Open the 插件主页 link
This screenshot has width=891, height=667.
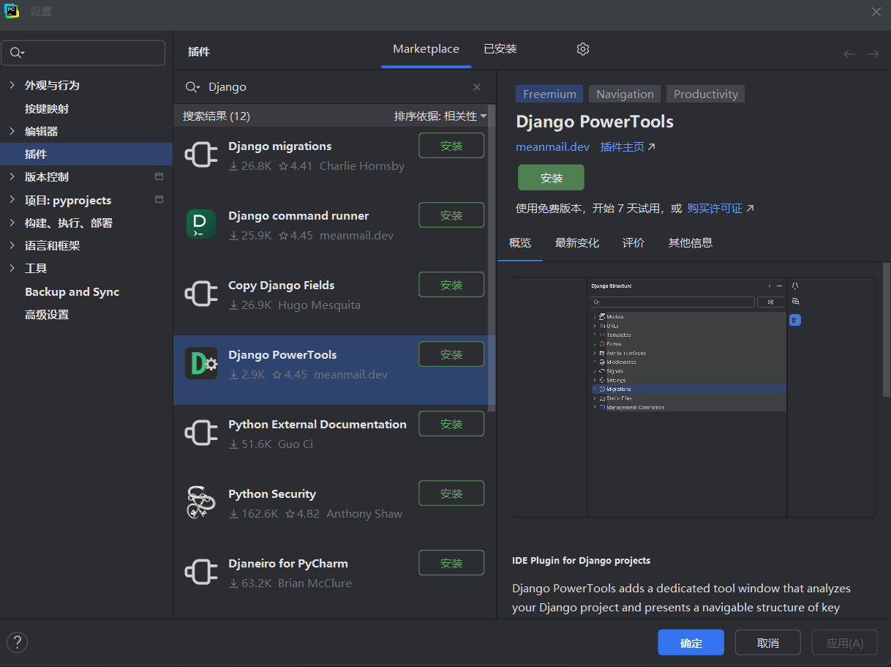pyautogui.click(x=623, y=146)
